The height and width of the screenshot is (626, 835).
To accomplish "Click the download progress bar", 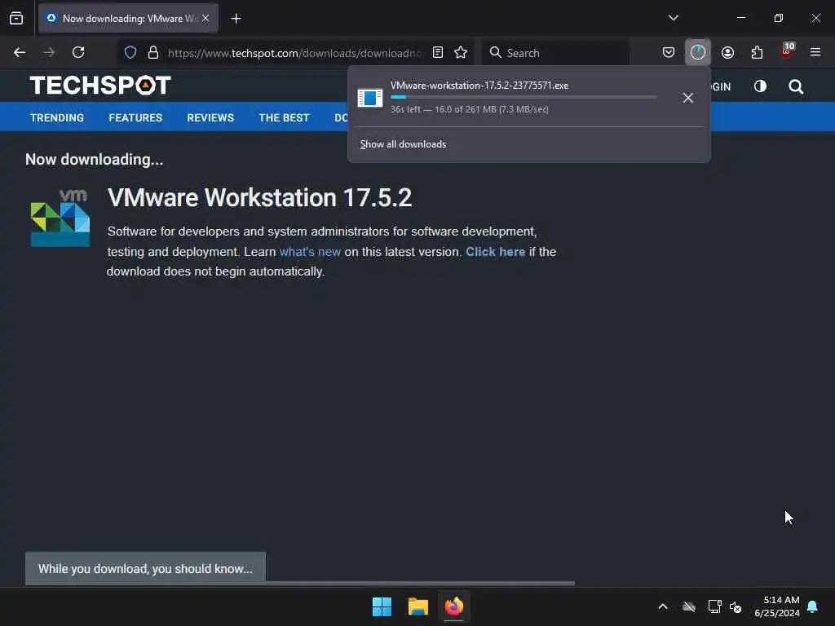I will pyautogui.click(x=523, y=98).
